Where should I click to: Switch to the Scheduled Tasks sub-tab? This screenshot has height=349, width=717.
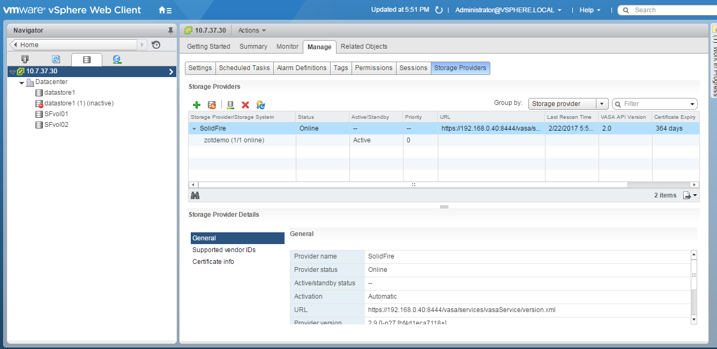[244, 68]
